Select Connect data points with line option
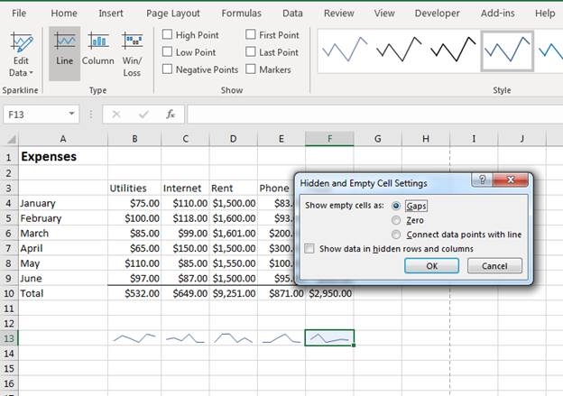Viewport: 563px width, 396px height. click(x=396, y=235)
